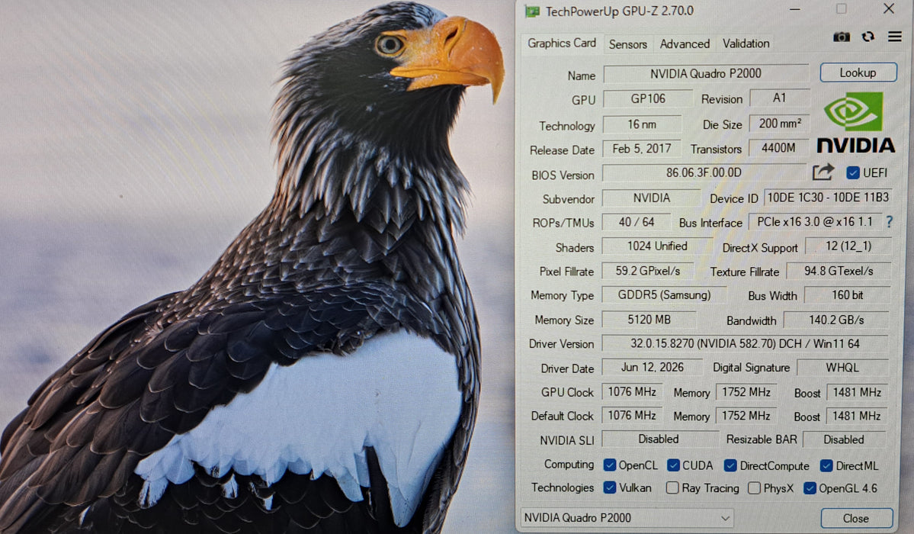Open the Advanced tab
914x534 pixels.
pyautogui.click(x=685, y=43)
